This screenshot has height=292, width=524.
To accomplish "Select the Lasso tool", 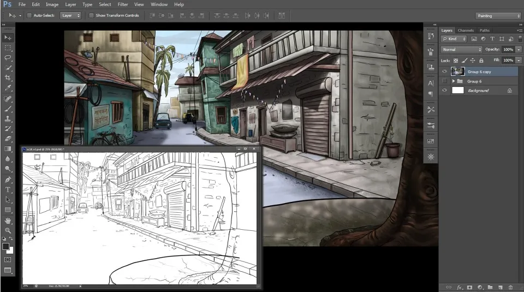I will pos(8,58).
